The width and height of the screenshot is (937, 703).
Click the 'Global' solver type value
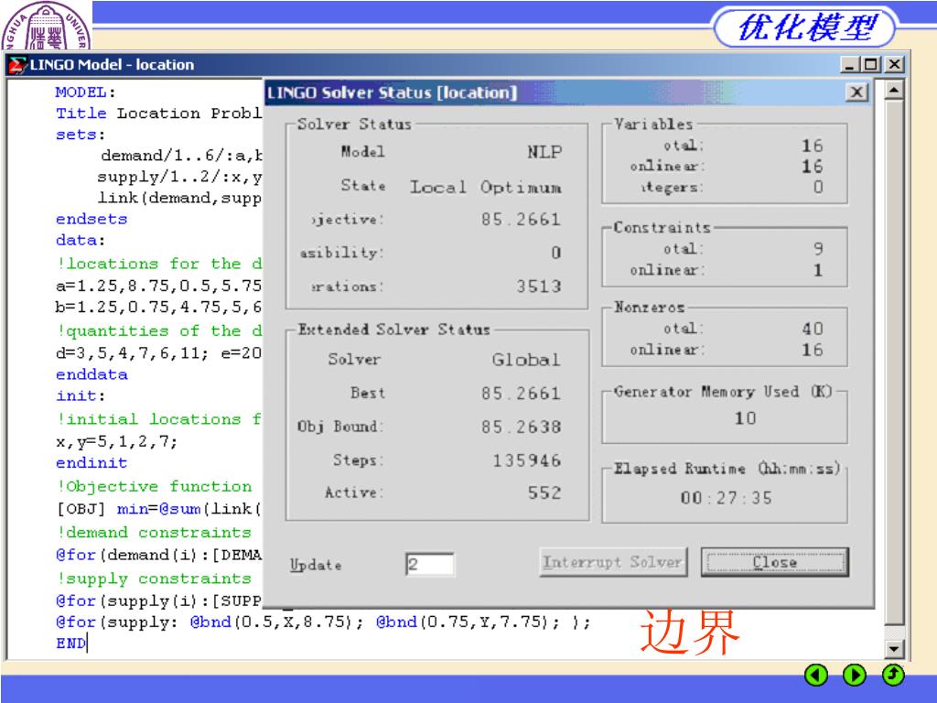(526, 359)
